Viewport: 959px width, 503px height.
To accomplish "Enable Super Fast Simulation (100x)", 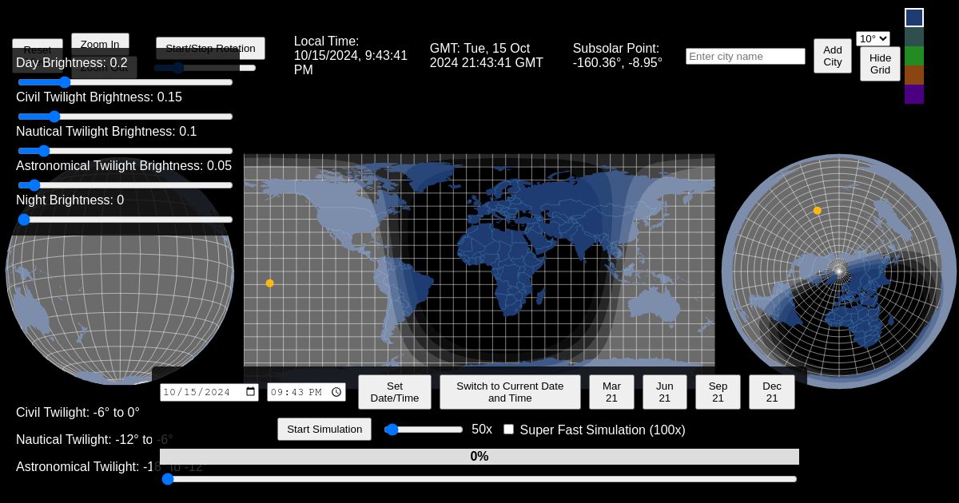I will tap(509, 429).
